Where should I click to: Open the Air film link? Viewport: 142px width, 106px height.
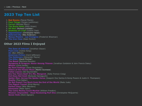pyautogui.click(x=10, y=53)
